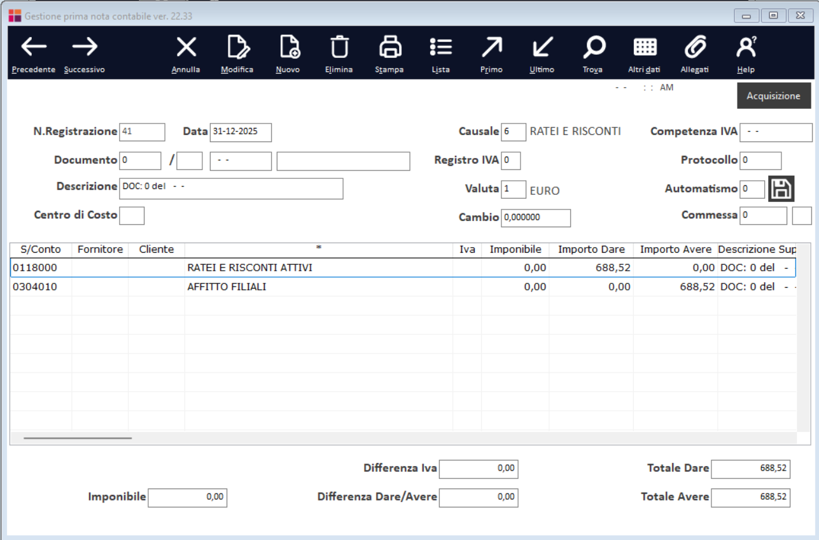This screenshot has width=819, height=540.
Task: Jump to Ultimo record icon
Action: click(x=542, y=46)
